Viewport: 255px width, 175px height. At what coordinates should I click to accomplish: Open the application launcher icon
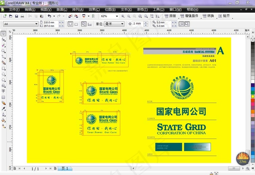coord(84,16)
